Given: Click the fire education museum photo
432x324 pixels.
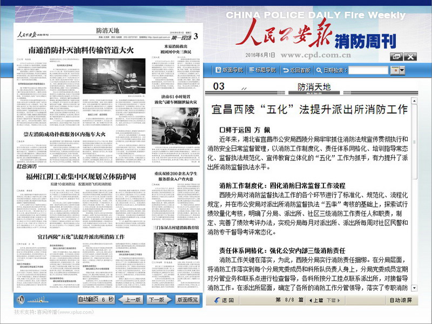Looking at the screenshot, I should coord(175,246).
